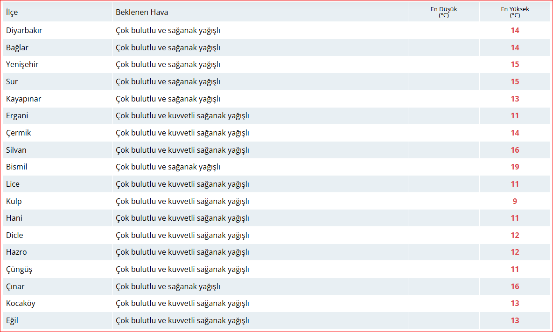Click the Kocaköy district name

pos(21,303)
